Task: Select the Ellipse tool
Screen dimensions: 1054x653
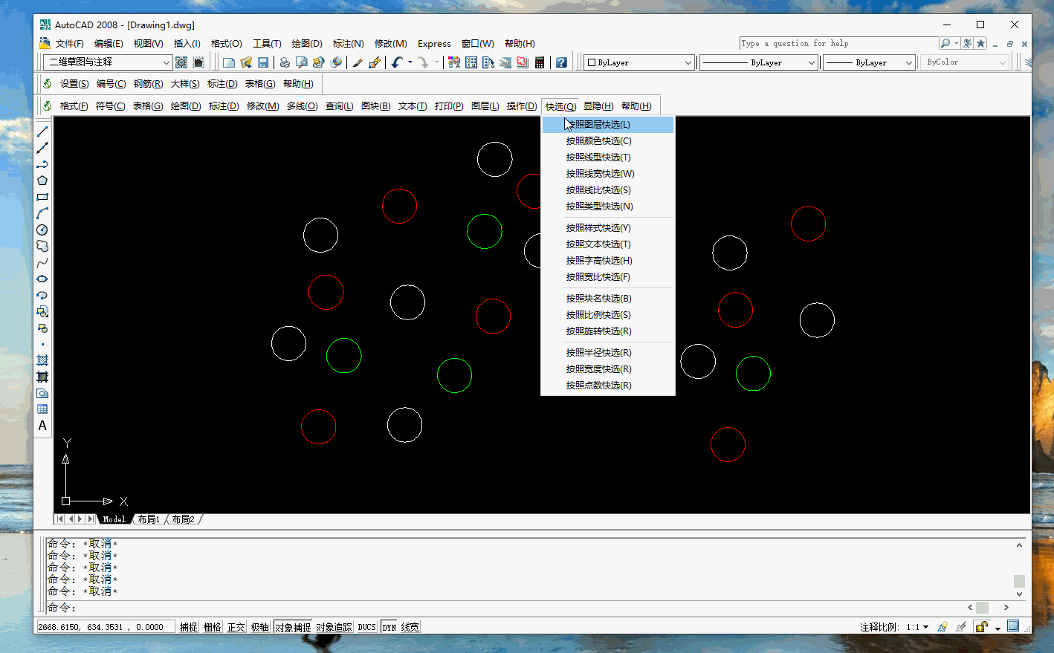Action: click(42, 279)
